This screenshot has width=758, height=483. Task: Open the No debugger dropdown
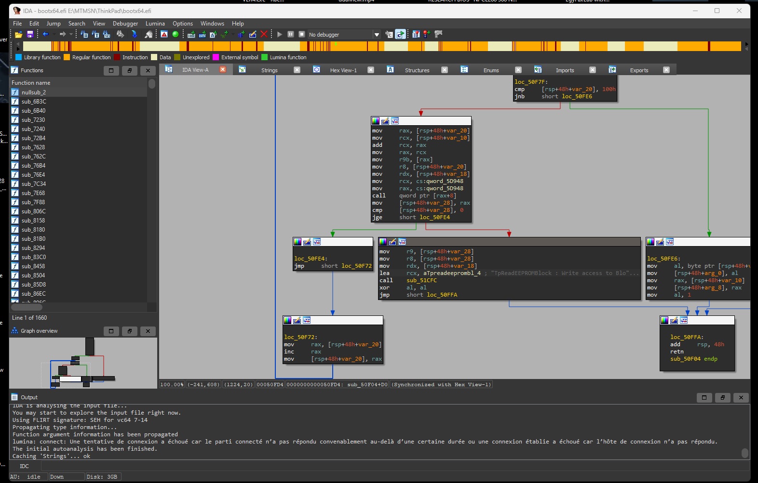point(377,35)
